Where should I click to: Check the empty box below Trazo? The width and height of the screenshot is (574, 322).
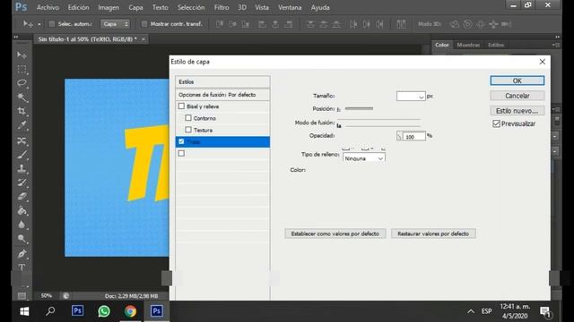[181, 153]
